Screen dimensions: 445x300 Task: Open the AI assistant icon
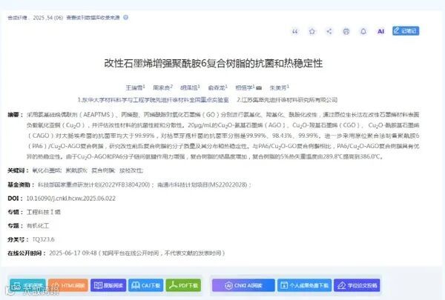[x=380, y=31]
